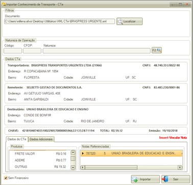The width and height of the screenshot is (193, 185).
Task: Click the transportadora name BRASPRESS TRANSPORTES URGENTES
Action: pos(67,65)
